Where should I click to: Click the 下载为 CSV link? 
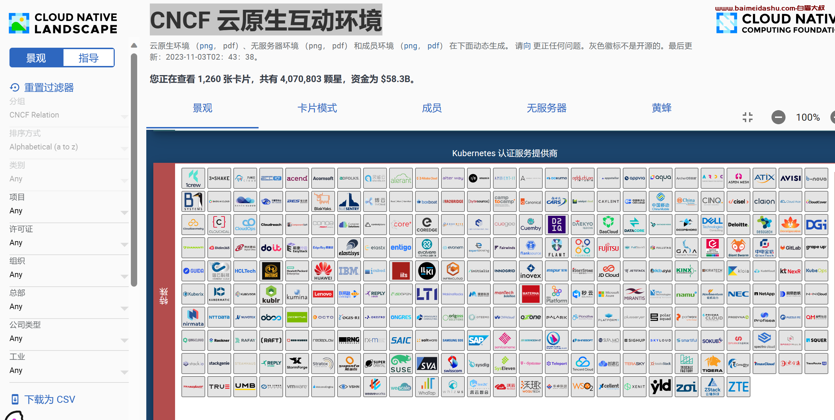pyautogui.click(x=49, y=399)
